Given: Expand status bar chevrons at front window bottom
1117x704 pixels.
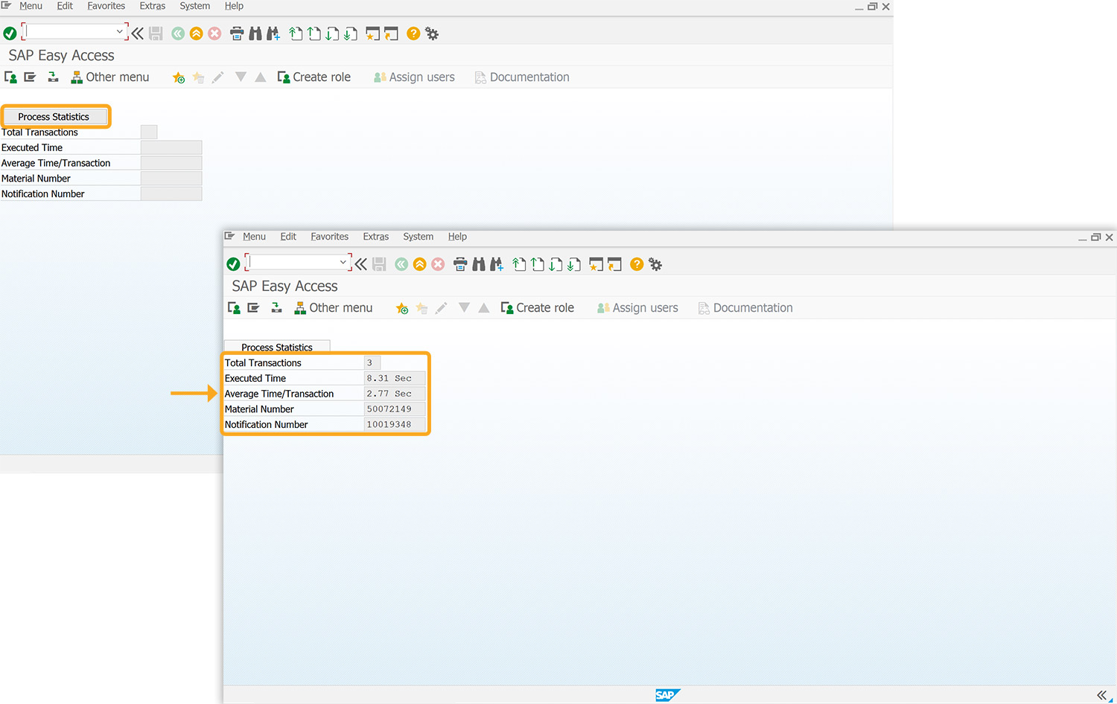Looking at the screenshot, I should [x=1101, y=695].
